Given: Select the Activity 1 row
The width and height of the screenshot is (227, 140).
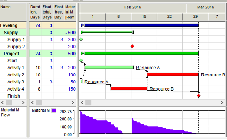Looking at the screenshot, I should tap(13, 68).
